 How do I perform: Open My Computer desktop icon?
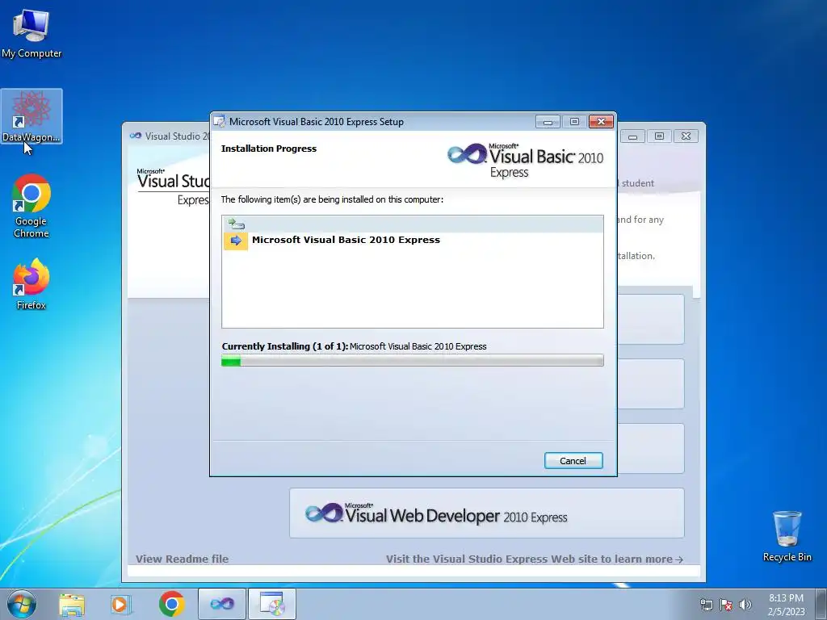tap(31, 32)
